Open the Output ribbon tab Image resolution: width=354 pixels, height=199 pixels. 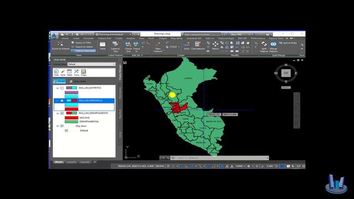(x=163, y=38)
